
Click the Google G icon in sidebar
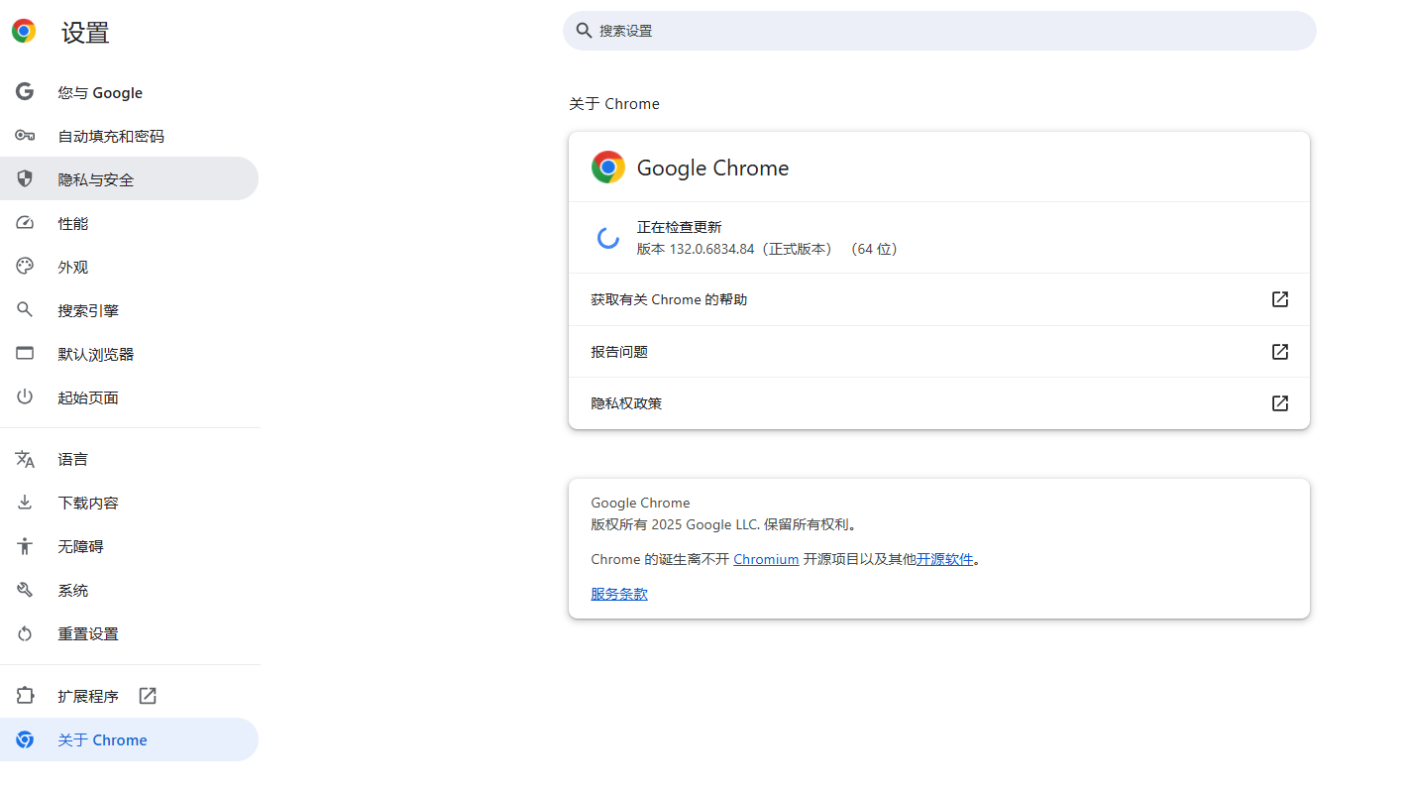25,92
